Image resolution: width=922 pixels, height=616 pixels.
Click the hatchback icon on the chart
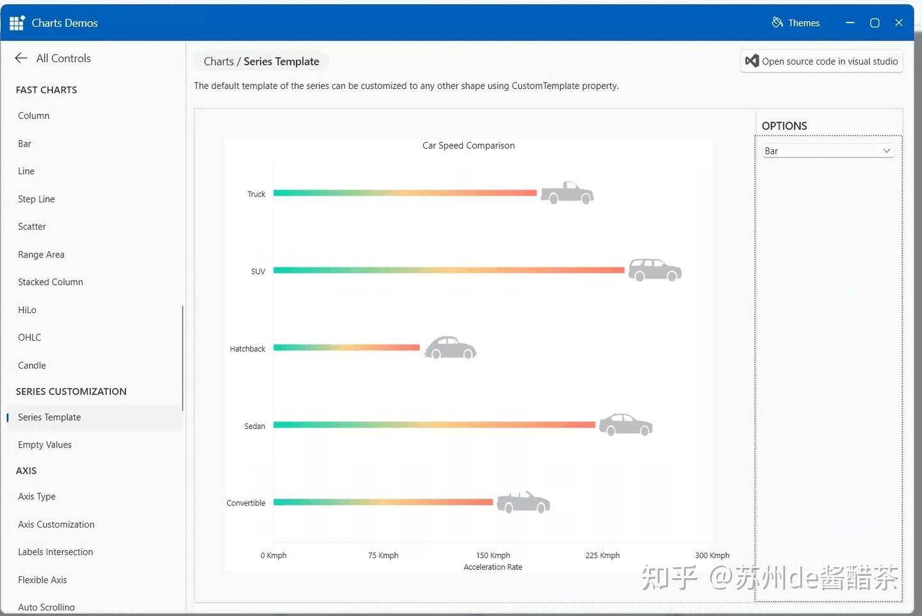pyautogui.click(x=450, y=348)
